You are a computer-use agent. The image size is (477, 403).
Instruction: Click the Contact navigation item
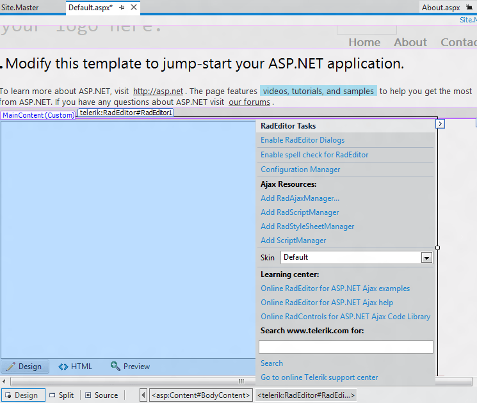tap(458, 42)
